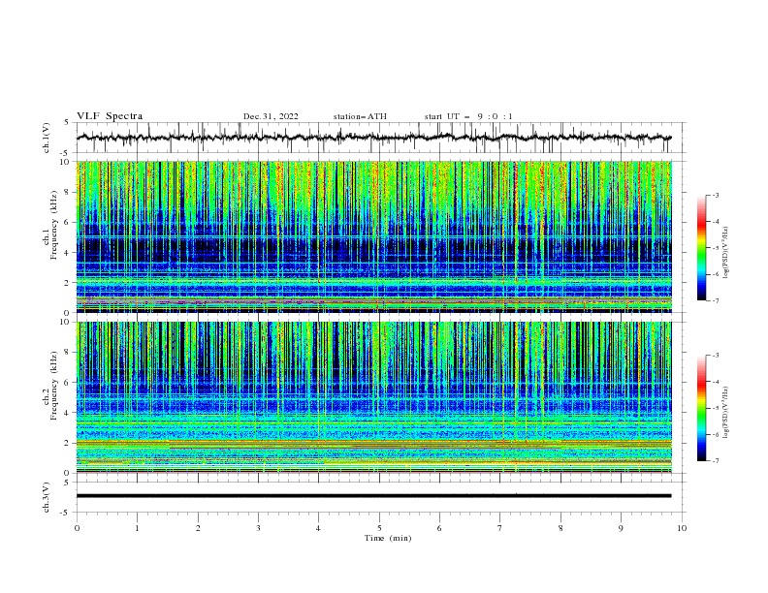Click time axis tick label "3"
Screen dimensions: 768x593
coord(258,528)
